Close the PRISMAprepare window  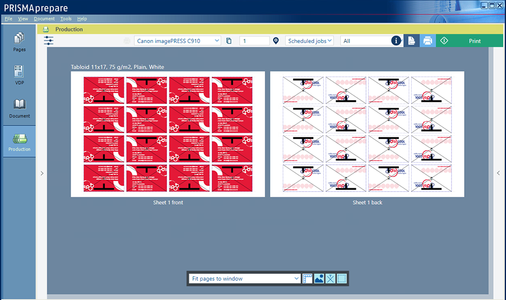(500, 5)
